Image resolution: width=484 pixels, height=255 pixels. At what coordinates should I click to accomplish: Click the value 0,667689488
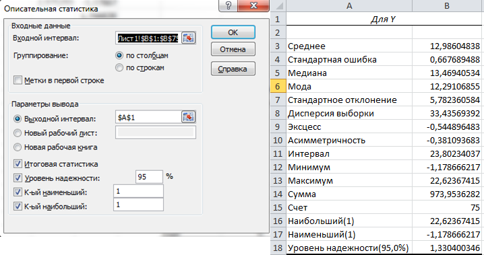click(x=448, y=59)
